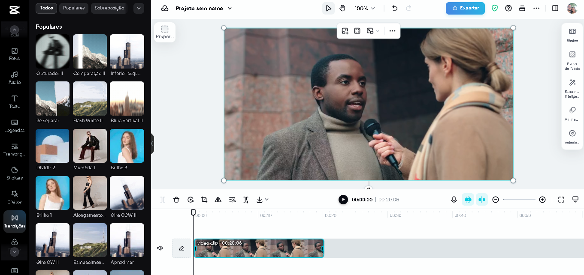Open the Áudio panel in sidebar
The height and width of the screenshot is (275, 584).
click(14, 78)
